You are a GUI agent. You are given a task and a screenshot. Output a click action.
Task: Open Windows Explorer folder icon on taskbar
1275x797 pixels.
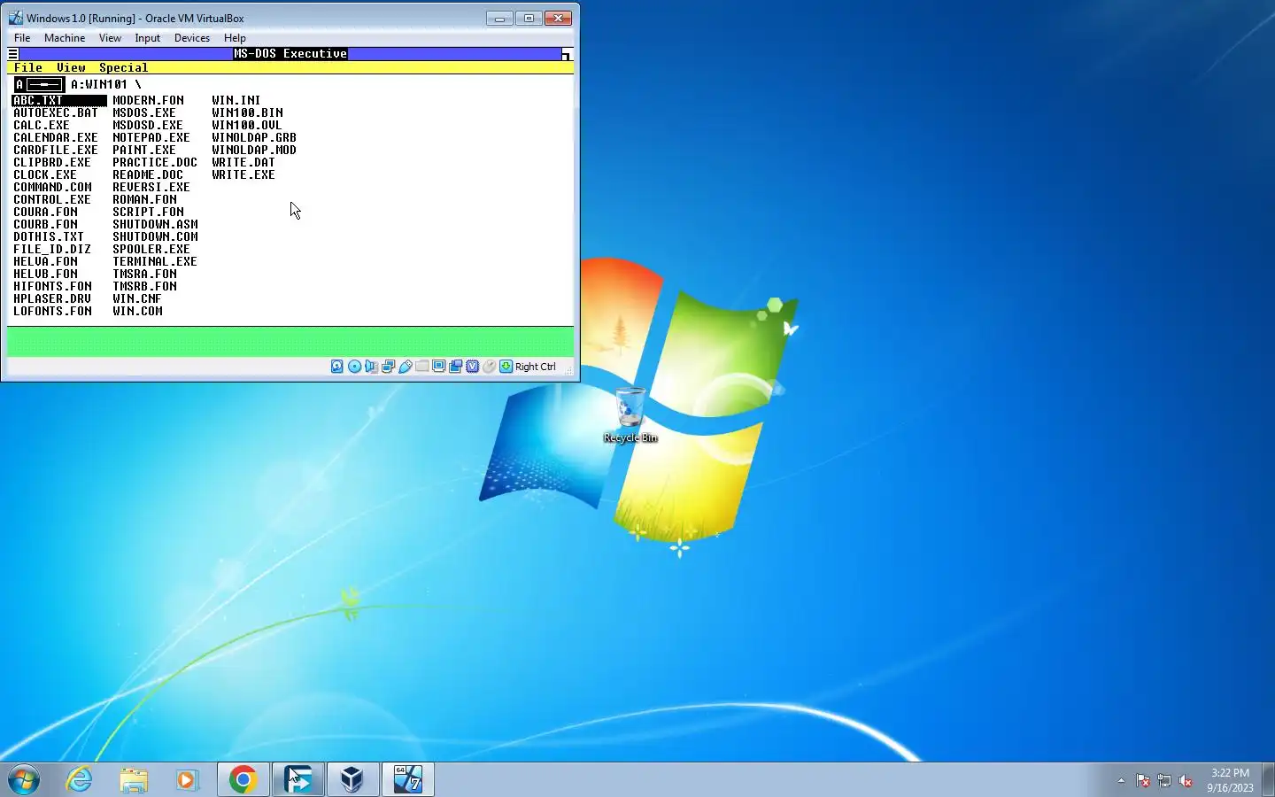(x=134, y=779)
